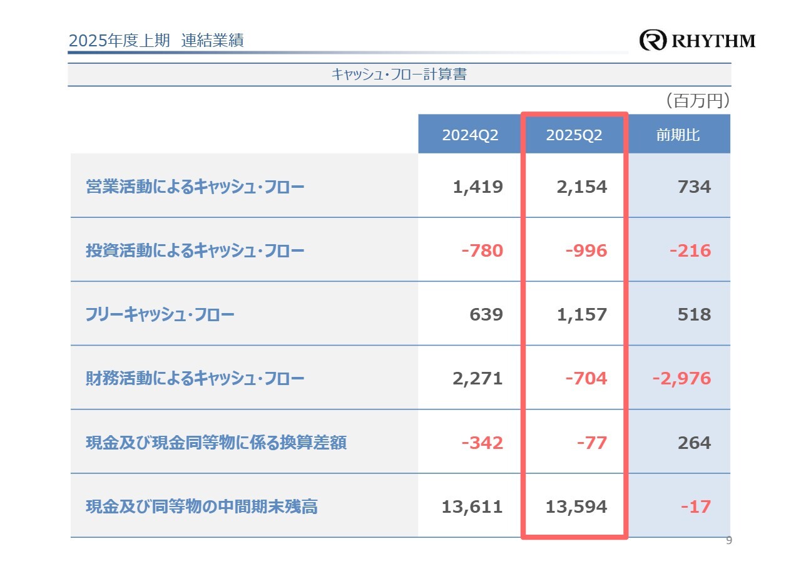
Task: Select the 1,157 free cash flow cell
Action: pos(582,314)
